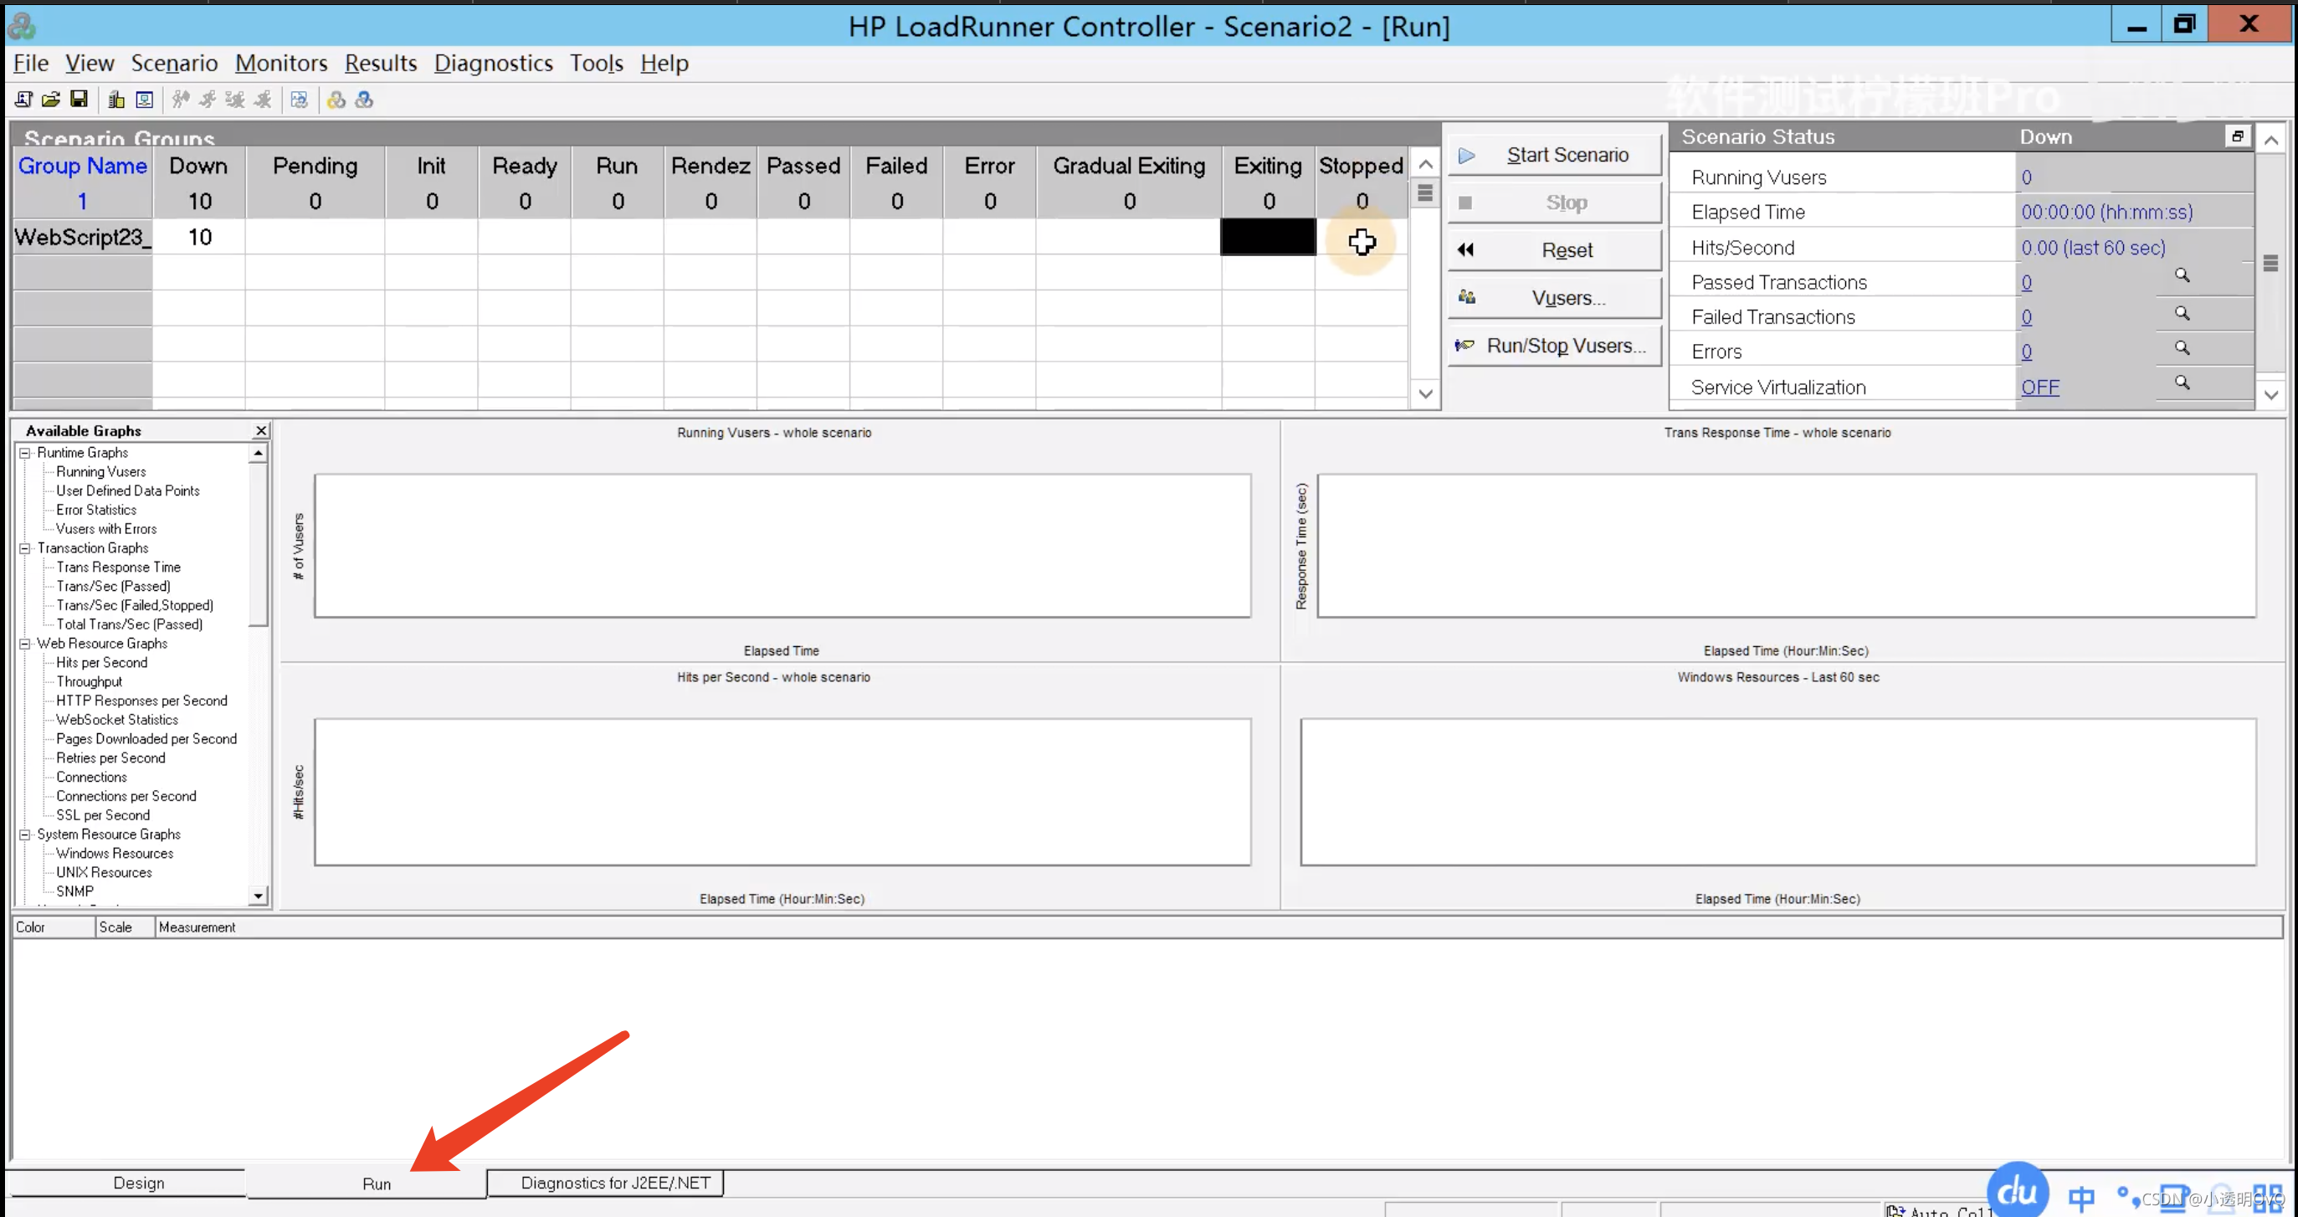Image resolution: width=2298 pixels, height=1217 pixels.
Task: Select Error Statistics in the graphs tree
Action: coord(96,511)
